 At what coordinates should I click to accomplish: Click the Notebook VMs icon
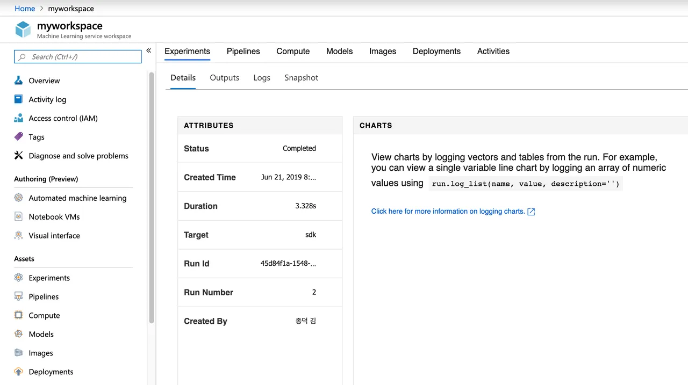tap(19, 216)
